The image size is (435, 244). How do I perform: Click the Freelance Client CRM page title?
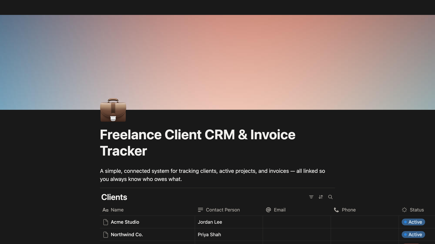pos(197,143)
